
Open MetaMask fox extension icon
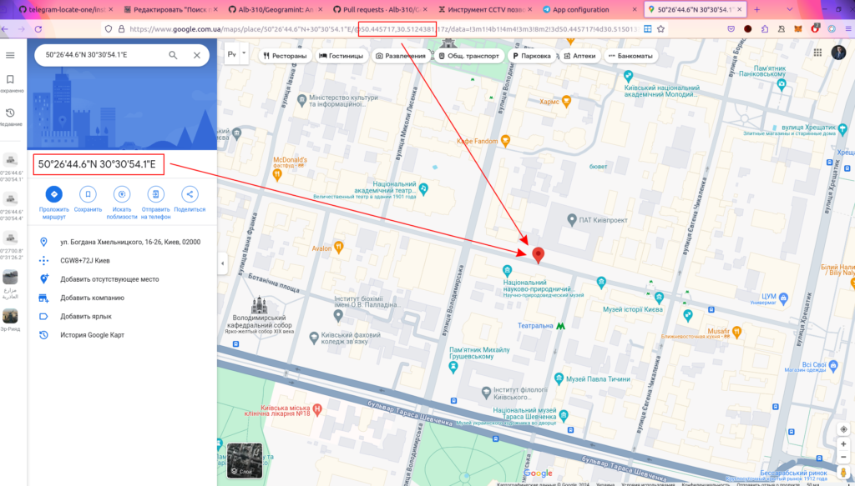[798, 29]
